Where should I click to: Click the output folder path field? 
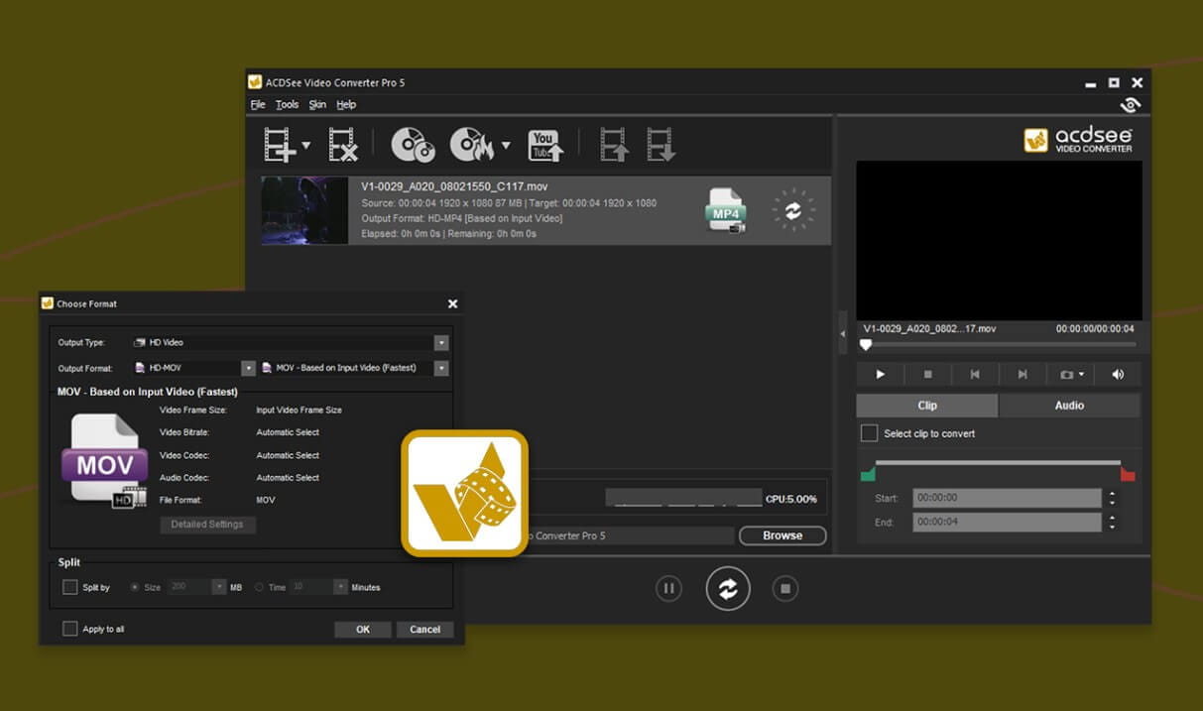tap(631, 535)
